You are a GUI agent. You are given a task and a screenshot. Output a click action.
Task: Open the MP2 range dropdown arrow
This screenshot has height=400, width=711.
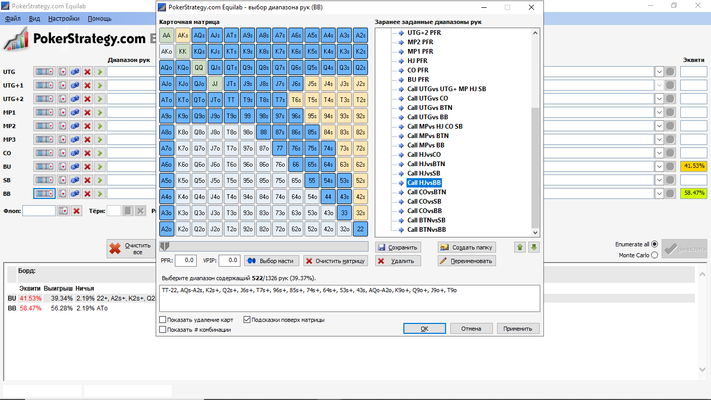[x=659, y=126]
